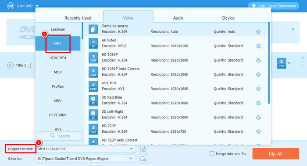307x166 pixels.
Task: Choose the HD 1080P preset text
Action: (x=110, y=55)
